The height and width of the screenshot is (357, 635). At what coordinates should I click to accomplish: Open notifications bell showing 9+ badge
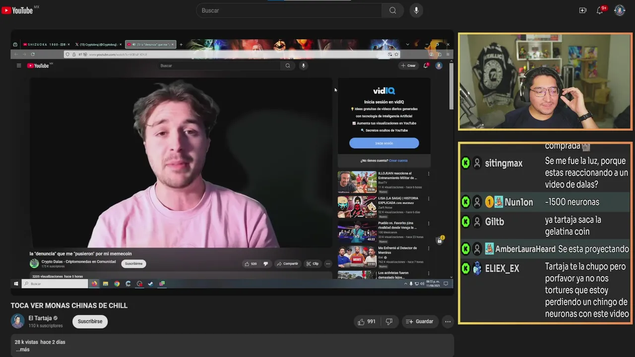point(600,10)
